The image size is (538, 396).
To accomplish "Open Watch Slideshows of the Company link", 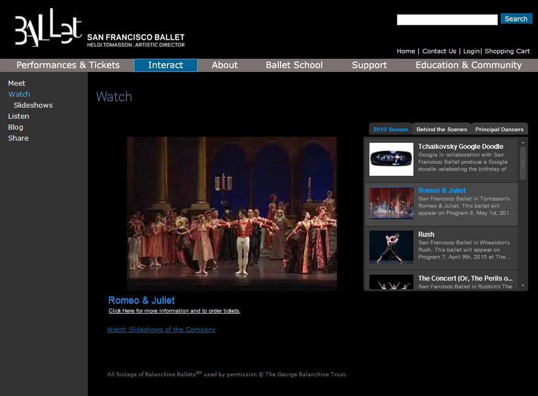I will click(x=161, y=330).
